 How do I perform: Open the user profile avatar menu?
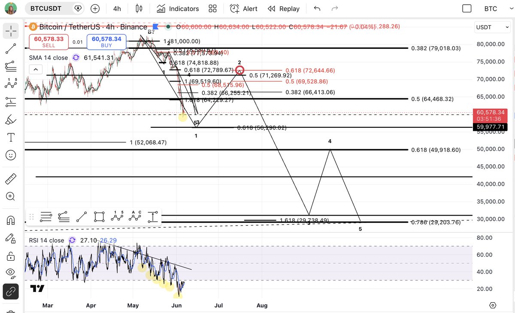(11, 8)
